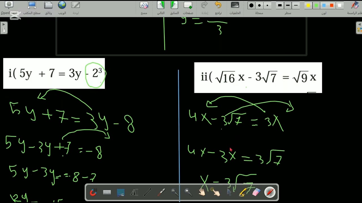The image size is (362, 203).
Task: Select the arrow selection tool
Action: (x=229, y=192)
